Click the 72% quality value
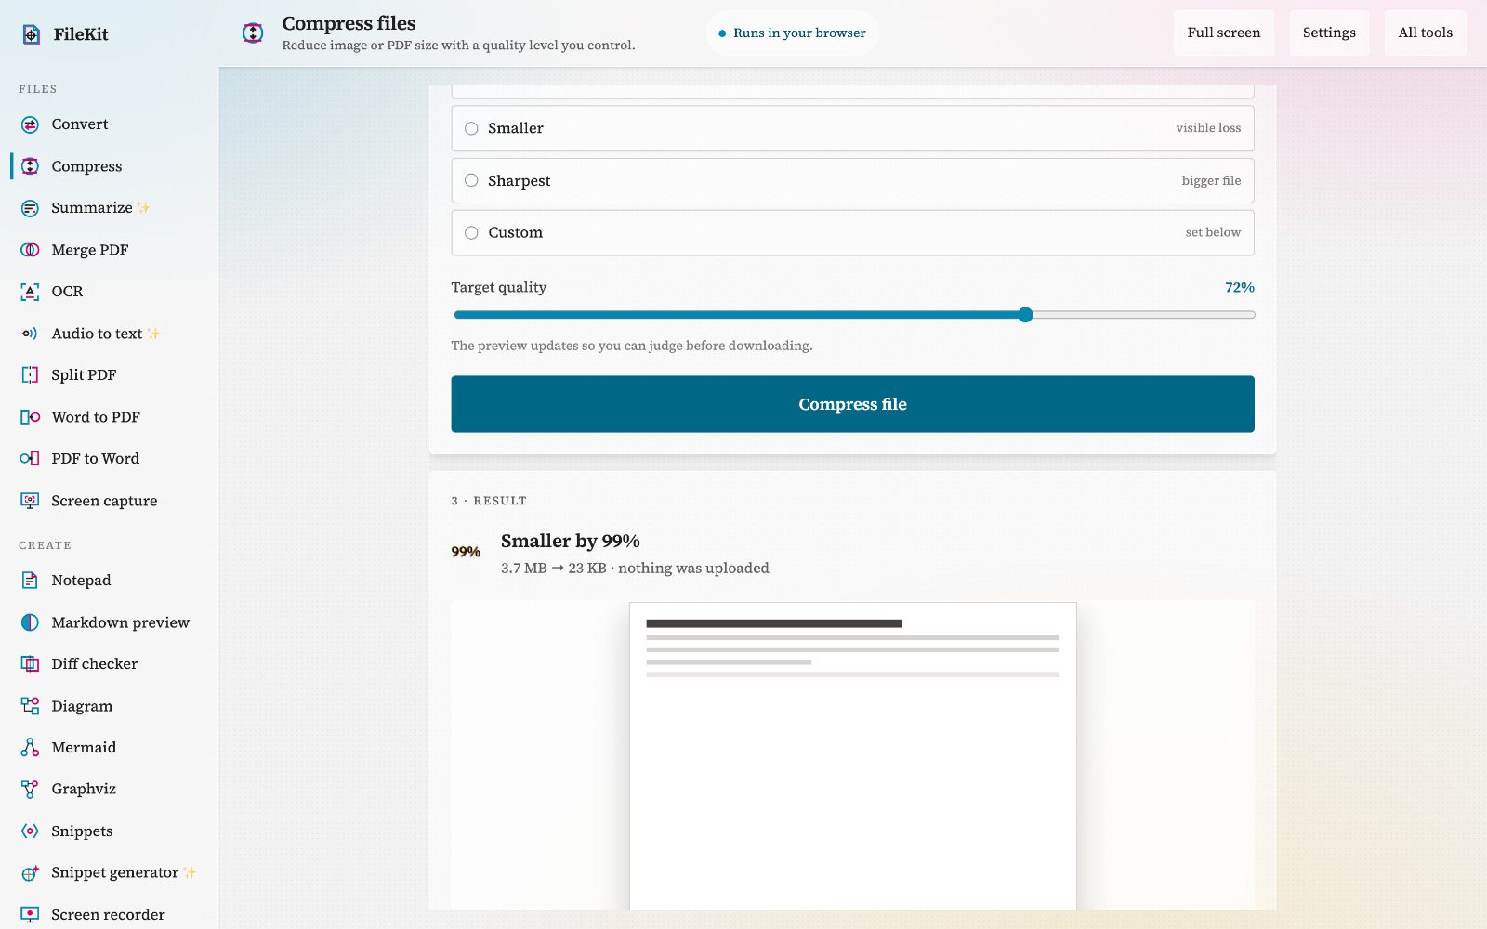This screenshot has height=929, width=1487. 1239,288
